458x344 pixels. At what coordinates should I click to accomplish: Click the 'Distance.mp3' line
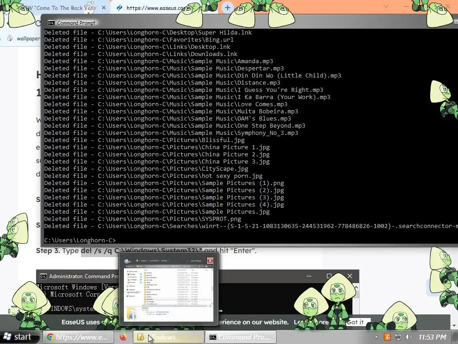162,82
